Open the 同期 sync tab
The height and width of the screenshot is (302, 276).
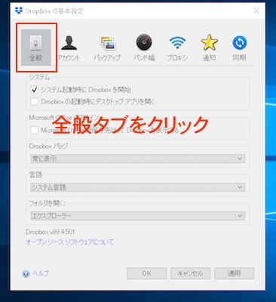click(239, 48)
